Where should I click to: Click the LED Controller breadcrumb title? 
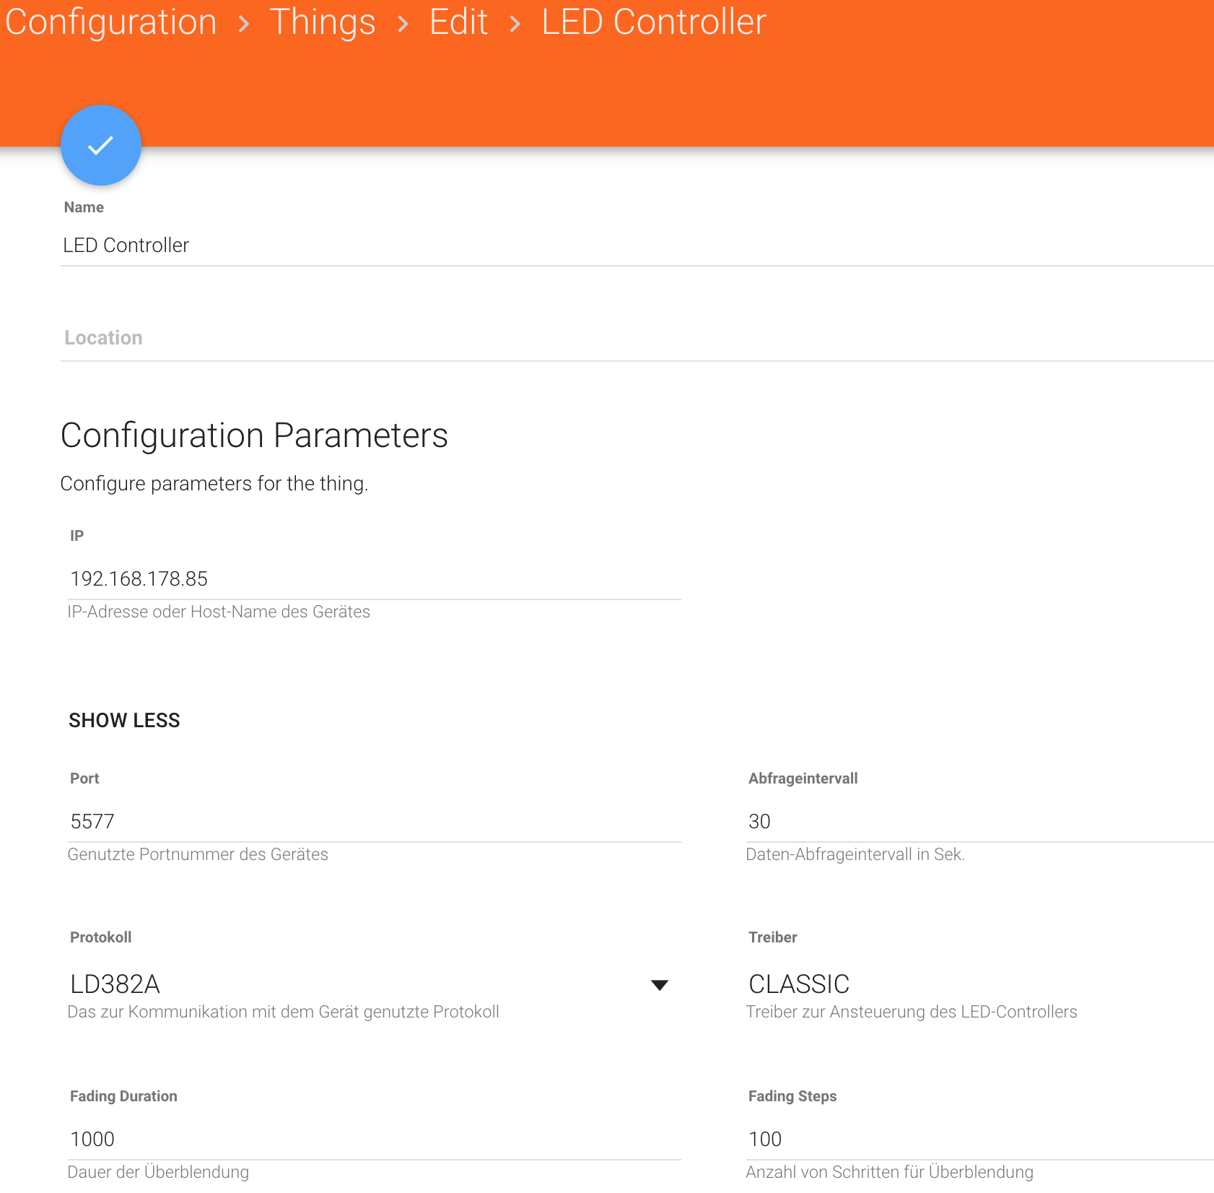tap(653, 22)
